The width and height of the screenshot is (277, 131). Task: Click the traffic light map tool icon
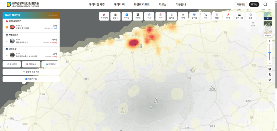tap(269, 69)
